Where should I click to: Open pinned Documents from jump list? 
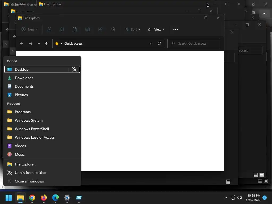(42, 86)
